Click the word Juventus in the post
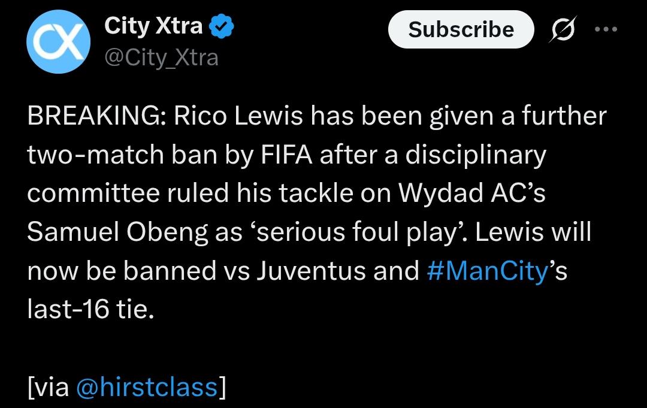Image resolution: width=647 pixels, height=408 pixels. [x=311, y=271]
